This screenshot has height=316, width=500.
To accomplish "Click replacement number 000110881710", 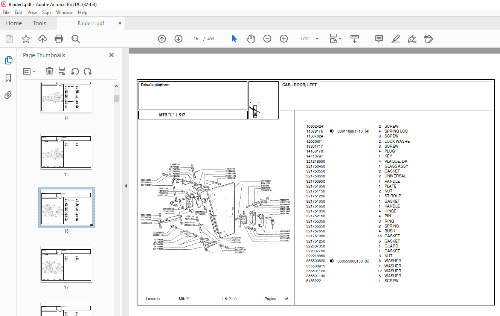I will 350,131.
